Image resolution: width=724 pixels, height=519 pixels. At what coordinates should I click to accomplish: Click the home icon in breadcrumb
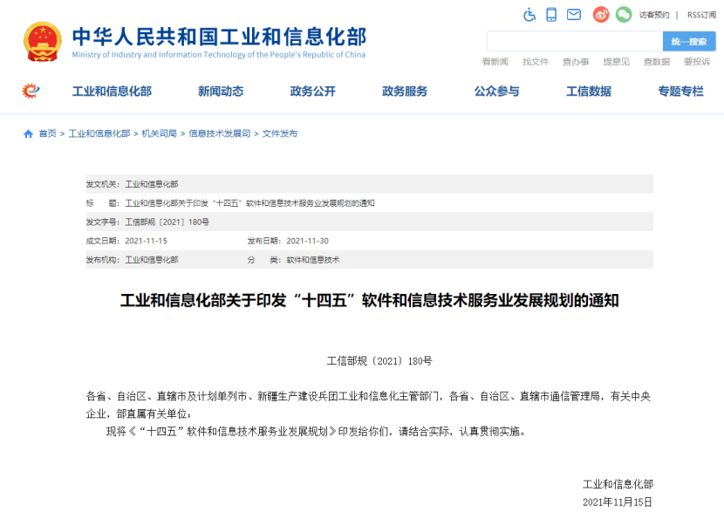point(28,134)
